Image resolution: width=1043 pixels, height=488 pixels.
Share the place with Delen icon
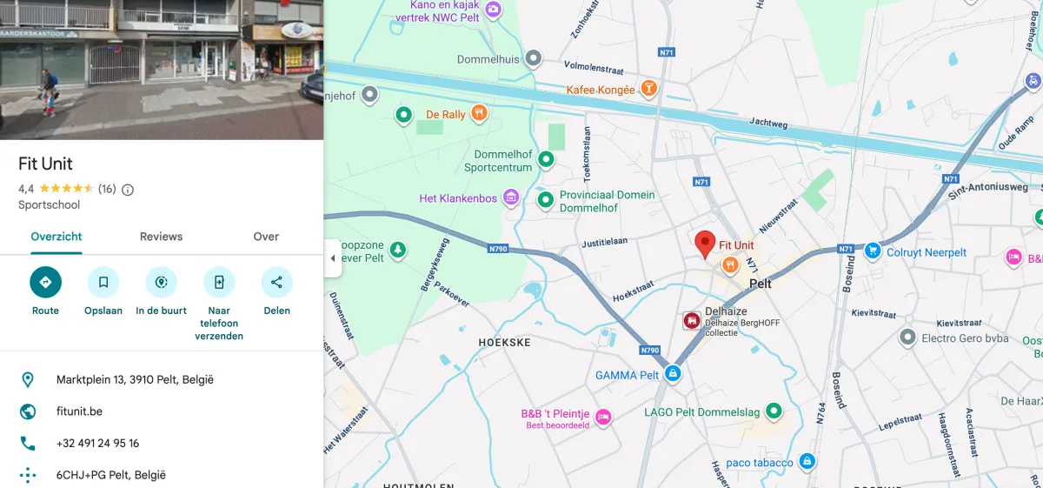tap(276, 282)
